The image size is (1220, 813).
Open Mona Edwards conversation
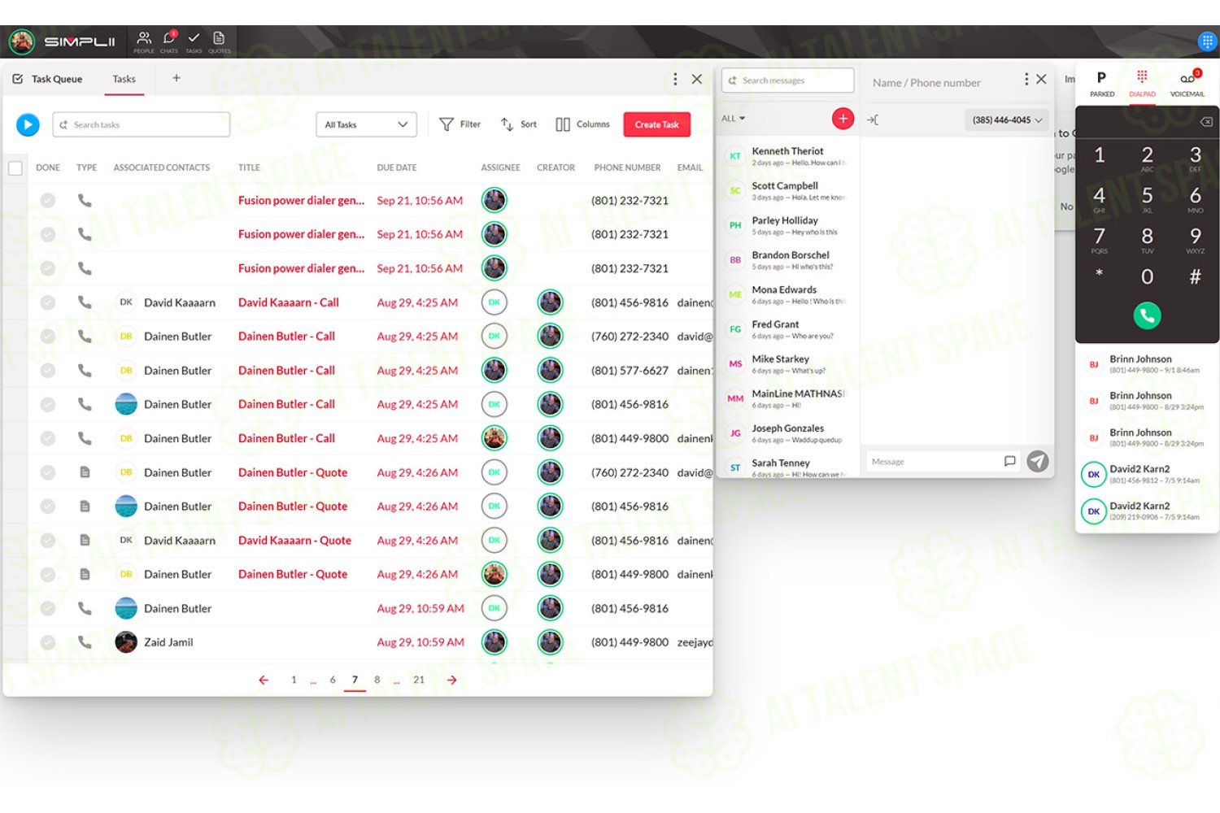coord(787,295)
